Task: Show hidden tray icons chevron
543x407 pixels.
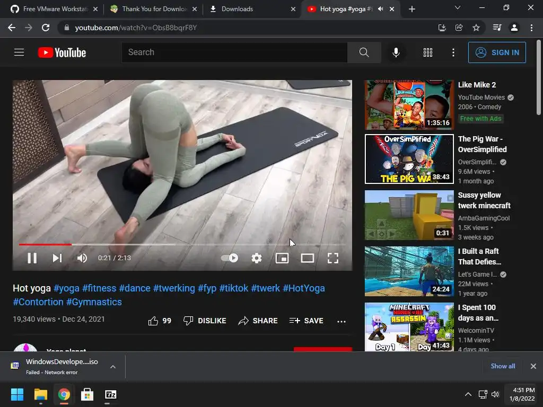Action: pyautogui.click(x=468, y=394)
